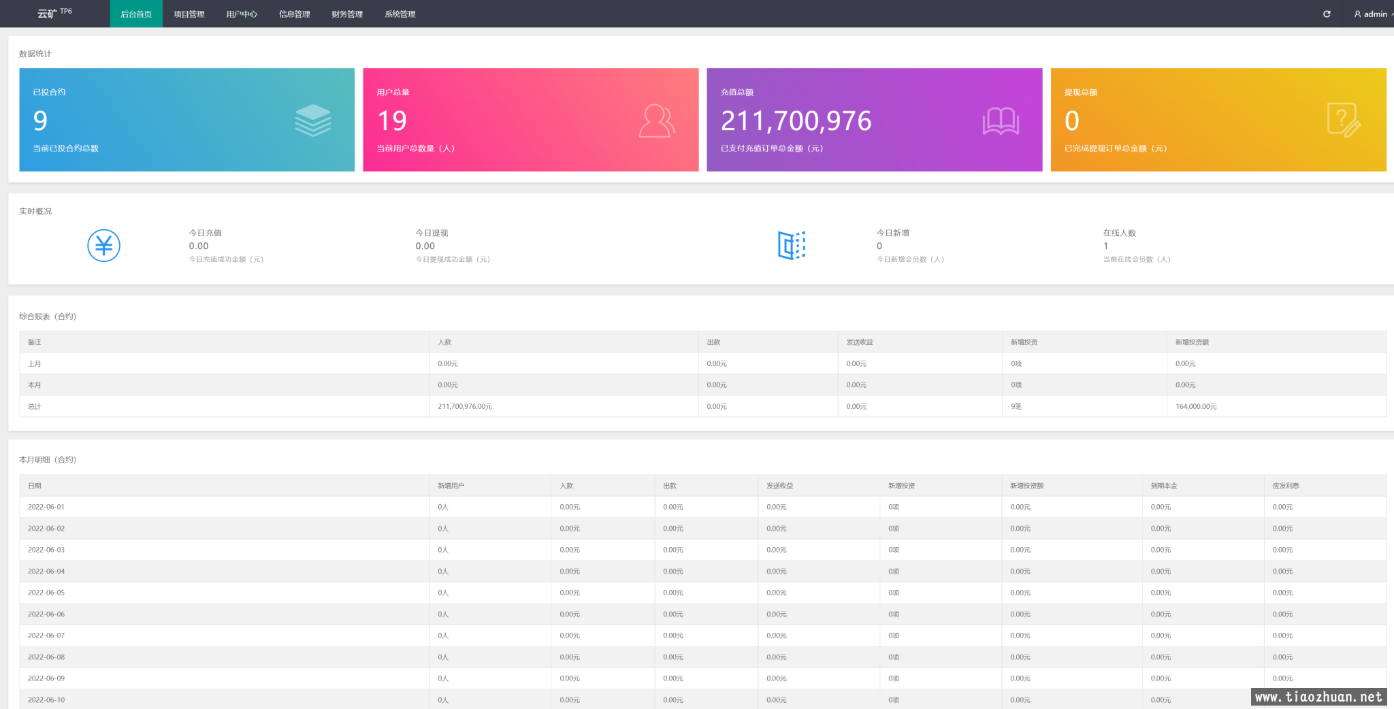This screenshot has width=1394, height=709.
Task: Click the 综合报表（合约）section title
Action: point(48,316)
